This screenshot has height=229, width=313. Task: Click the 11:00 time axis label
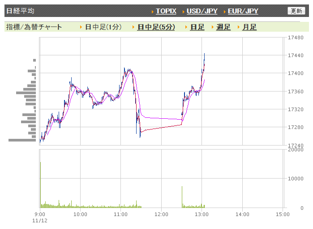point(120,214)
